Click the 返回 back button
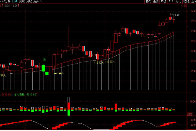The height and width of the screenshot is (131, 196). [193, 2]
